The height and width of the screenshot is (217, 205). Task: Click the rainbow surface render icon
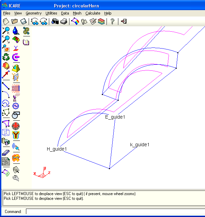click(x=75, y=22)
